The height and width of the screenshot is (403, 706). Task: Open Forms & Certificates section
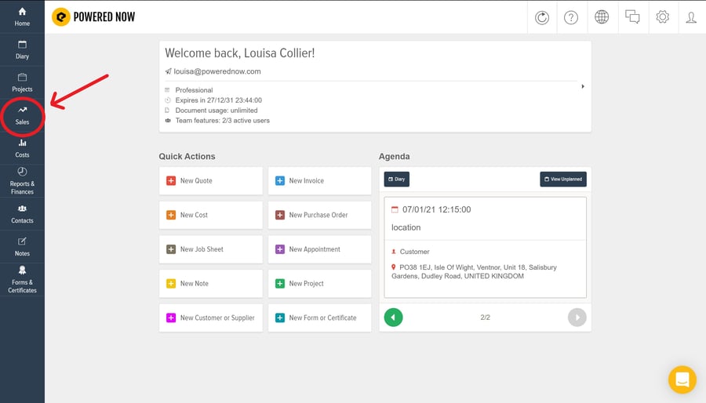22,278
